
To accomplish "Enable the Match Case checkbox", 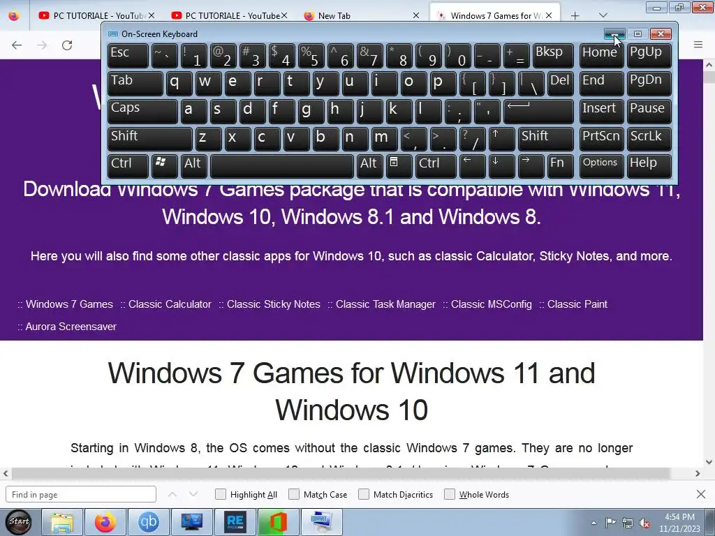I will coord(294,494).
